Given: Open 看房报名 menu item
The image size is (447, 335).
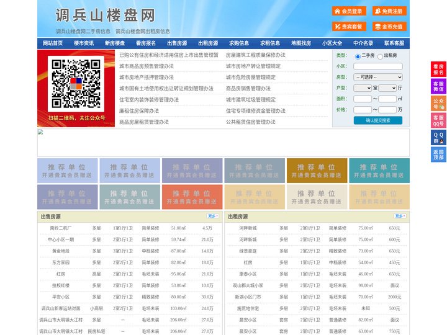Looking at the screenshot, I should click(x=146, y=43).
